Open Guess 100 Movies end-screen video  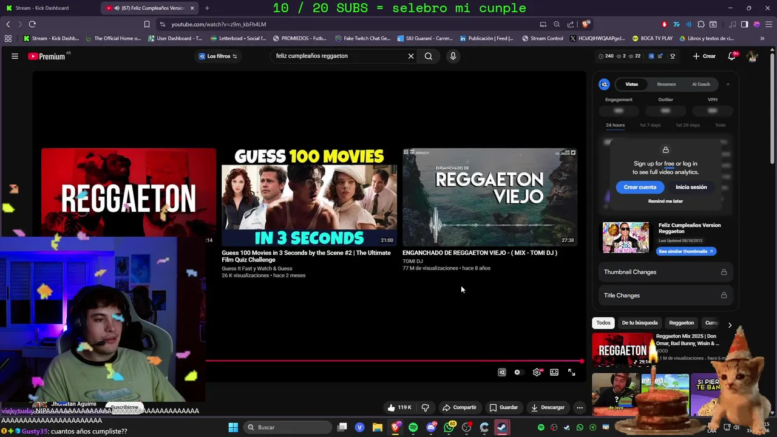tap(309, 197)
